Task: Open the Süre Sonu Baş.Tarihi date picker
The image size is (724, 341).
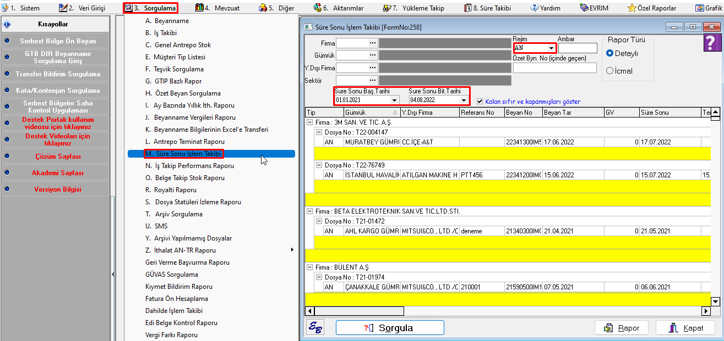Action: (x=394, y=100)
